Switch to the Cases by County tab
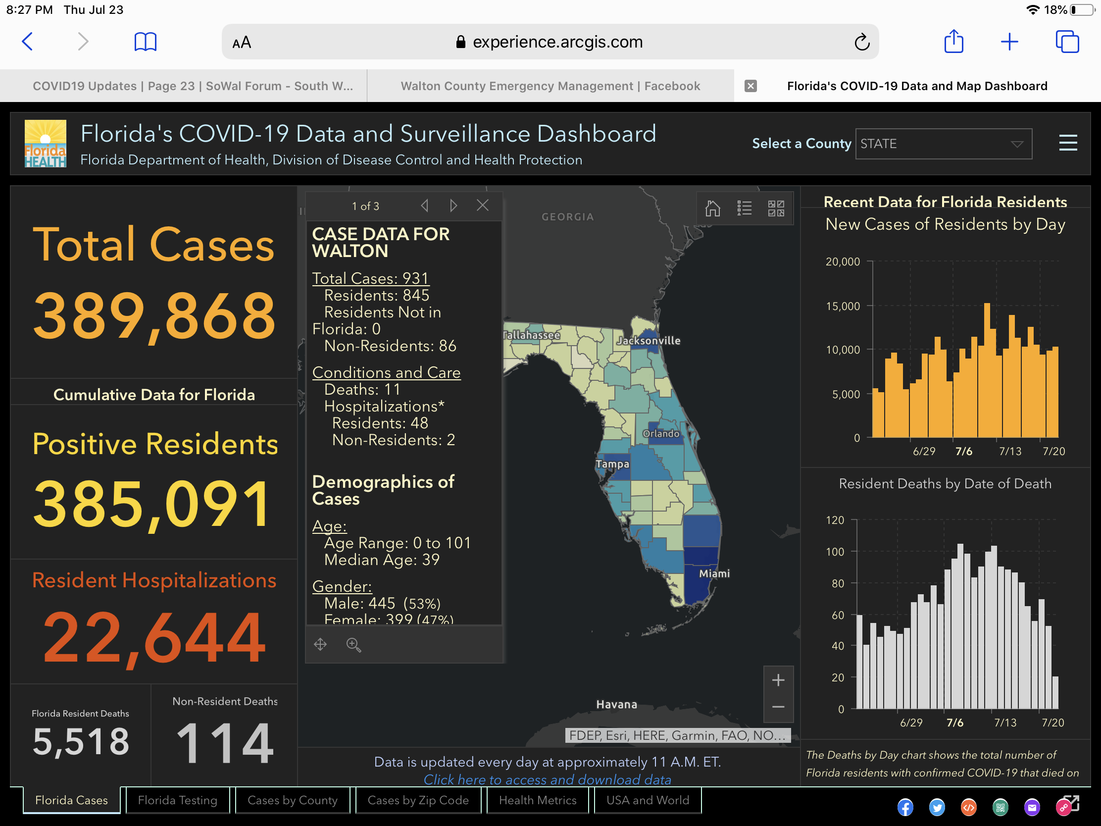Image resolution: width=1101 pixels, height=826 pixels. tap(293, 800)
